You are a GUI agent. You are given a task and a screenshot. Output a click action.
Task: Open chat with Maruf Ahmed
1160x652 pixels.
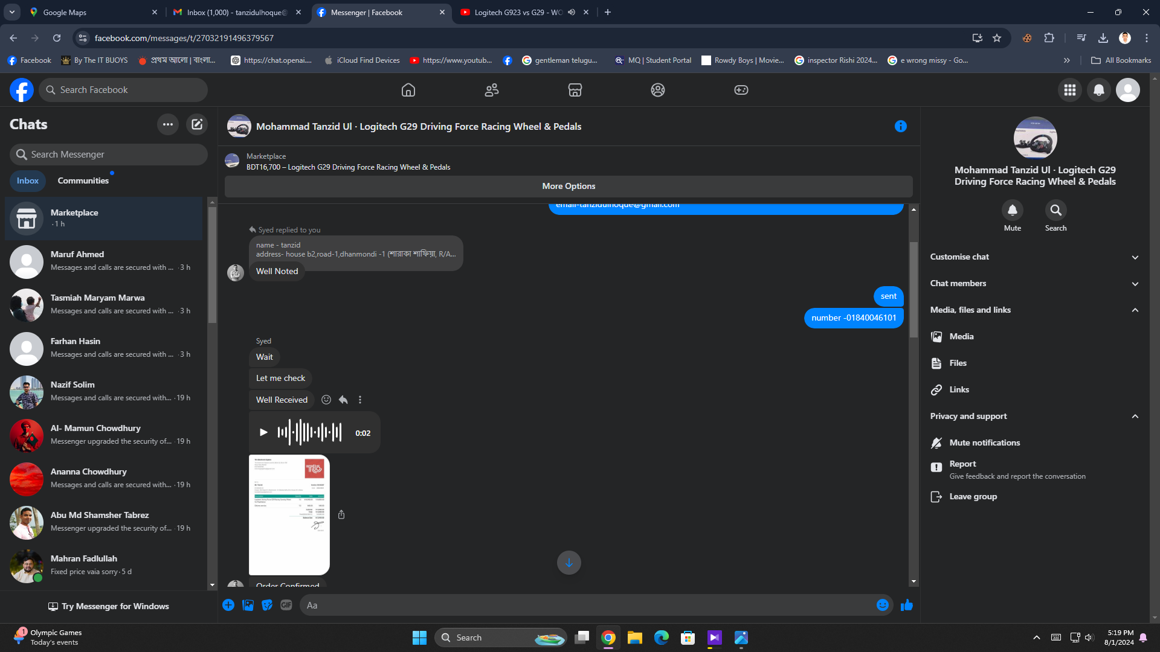(x=104, y=262)
